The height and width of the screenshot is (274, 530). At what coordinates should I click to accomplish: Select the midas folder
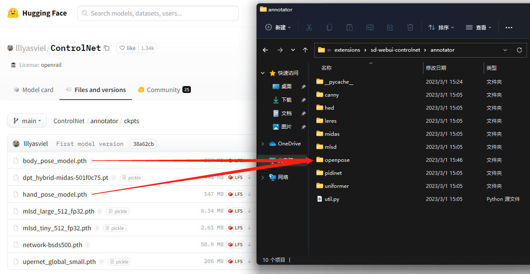coord(328,134)
